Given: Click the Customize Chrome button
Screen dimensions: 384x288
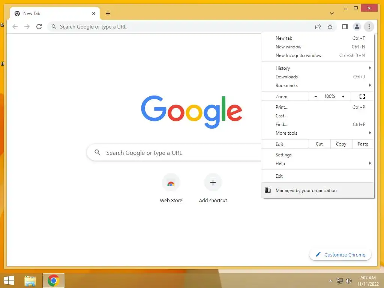Looking at the screenshot, I should pyautogui.click(x=340, y=255).
